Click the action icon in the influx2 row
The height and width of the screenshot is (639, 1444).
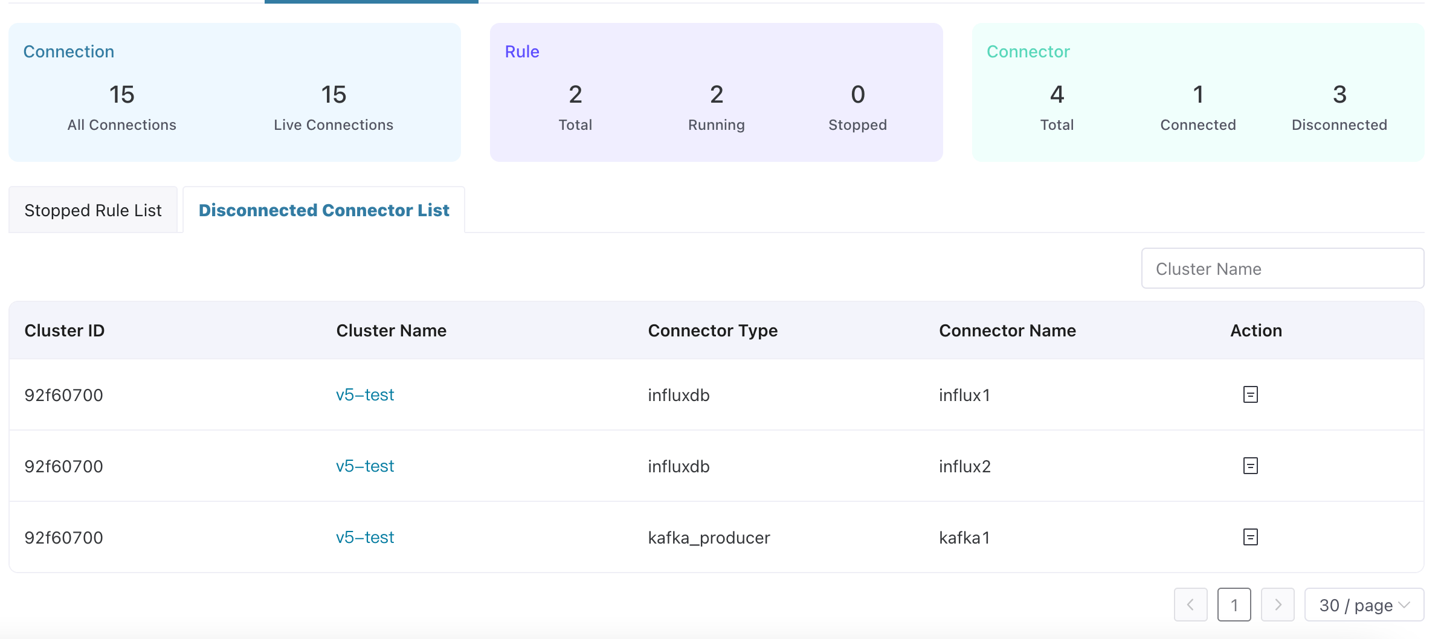tap(1251, 466)
